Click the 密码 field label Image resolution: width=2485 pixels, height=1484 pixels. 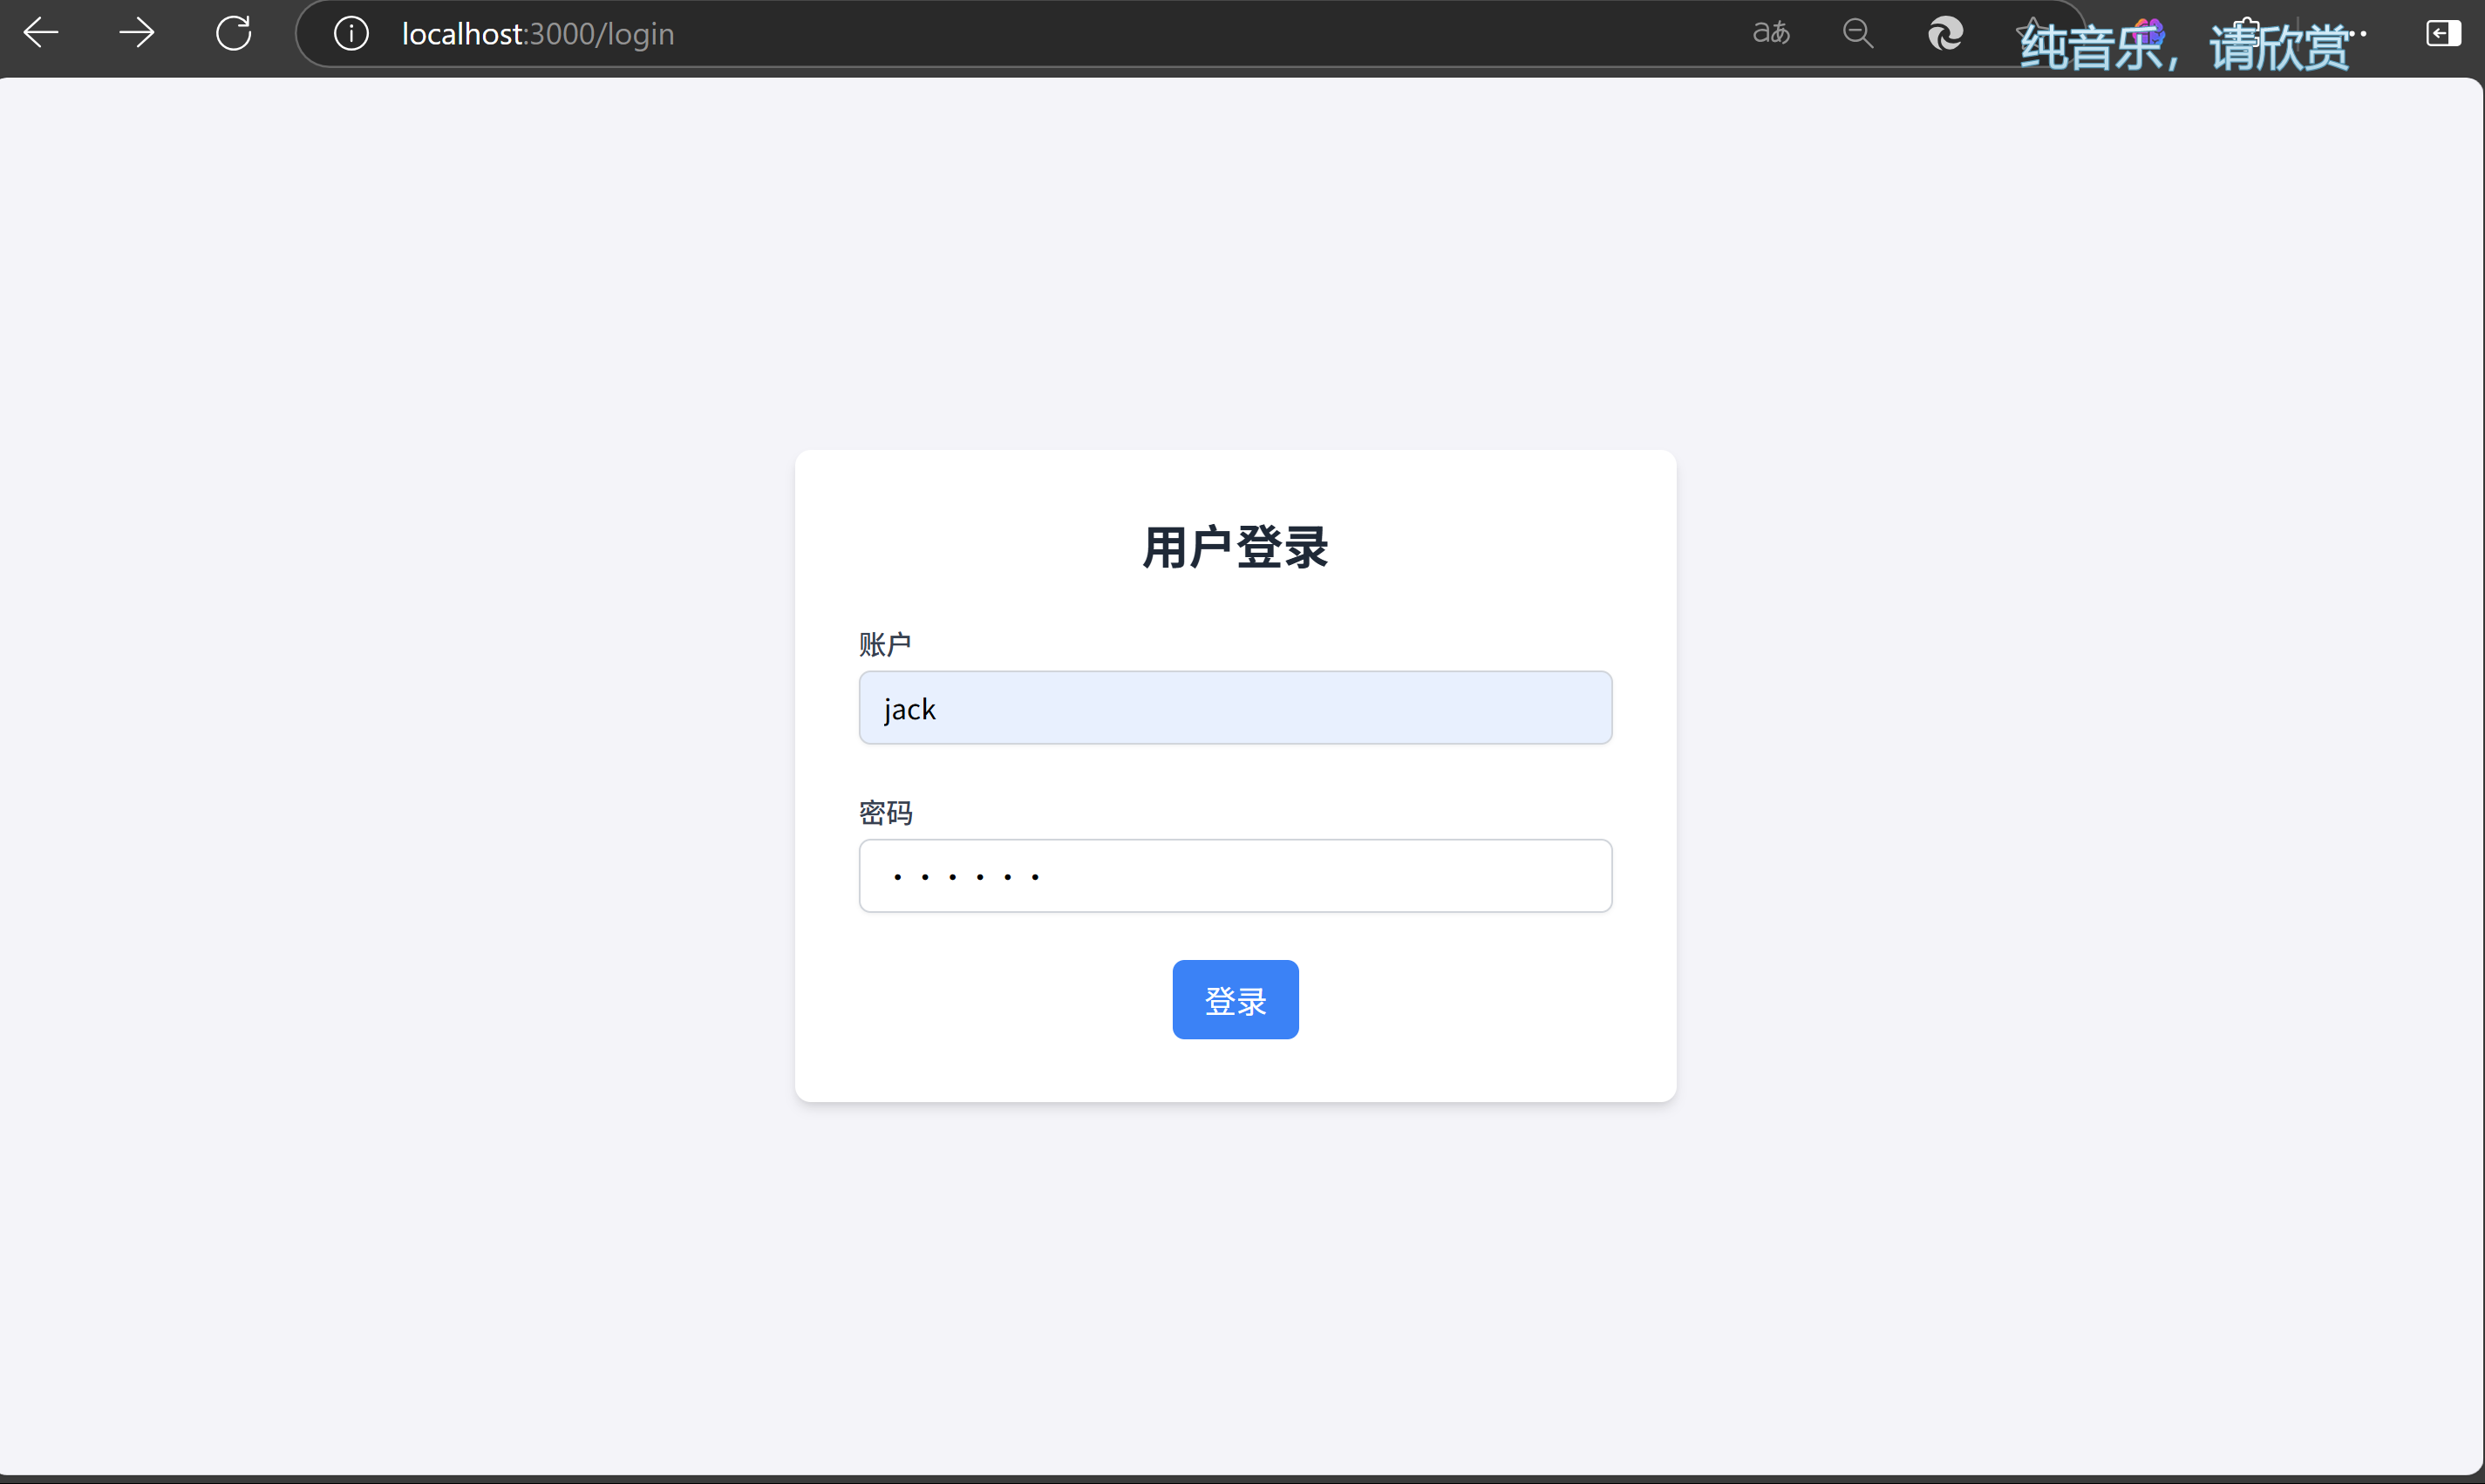885,813
